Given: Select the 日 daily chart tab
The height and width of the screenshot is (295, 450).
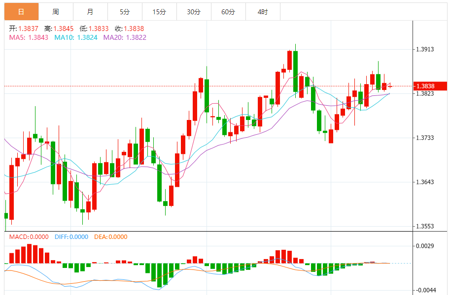Looking at the screenshot, I should [x=21, y=11].
